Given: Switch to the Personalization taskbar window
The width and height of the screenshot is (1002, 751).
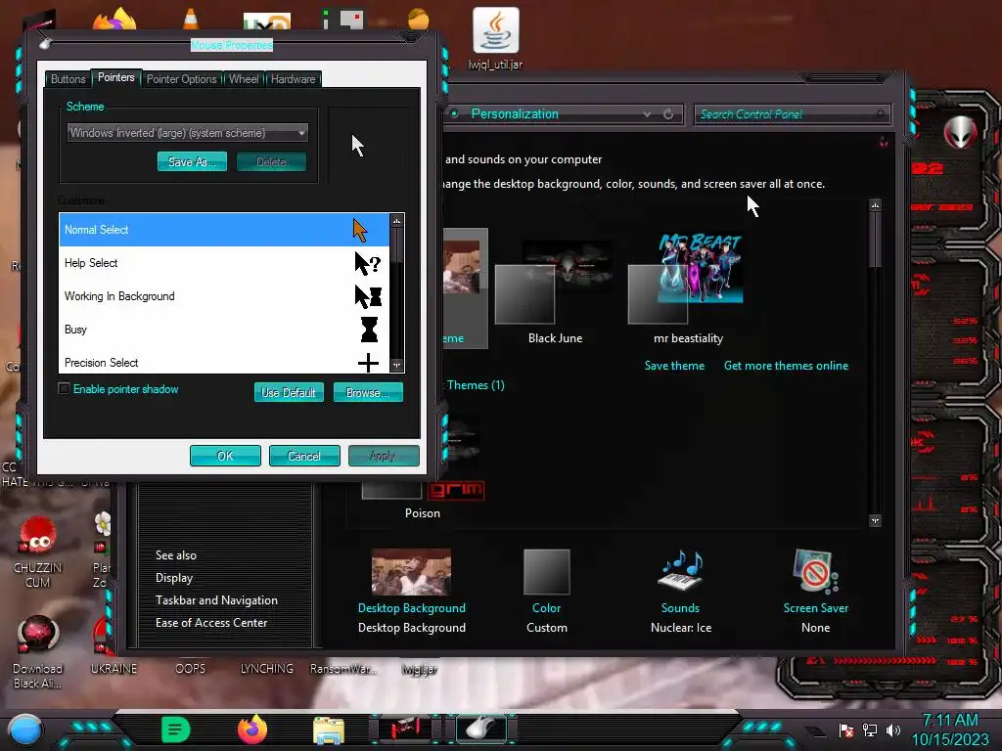Looking at the screenshot, I should click(404, 729).
